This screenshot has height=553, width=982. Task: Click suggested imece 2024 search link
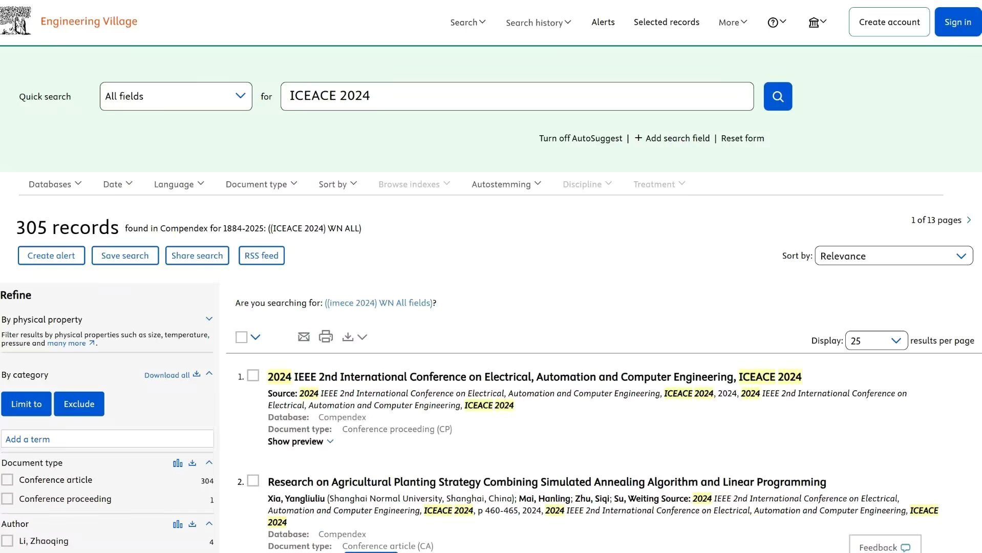pos(379,303)
